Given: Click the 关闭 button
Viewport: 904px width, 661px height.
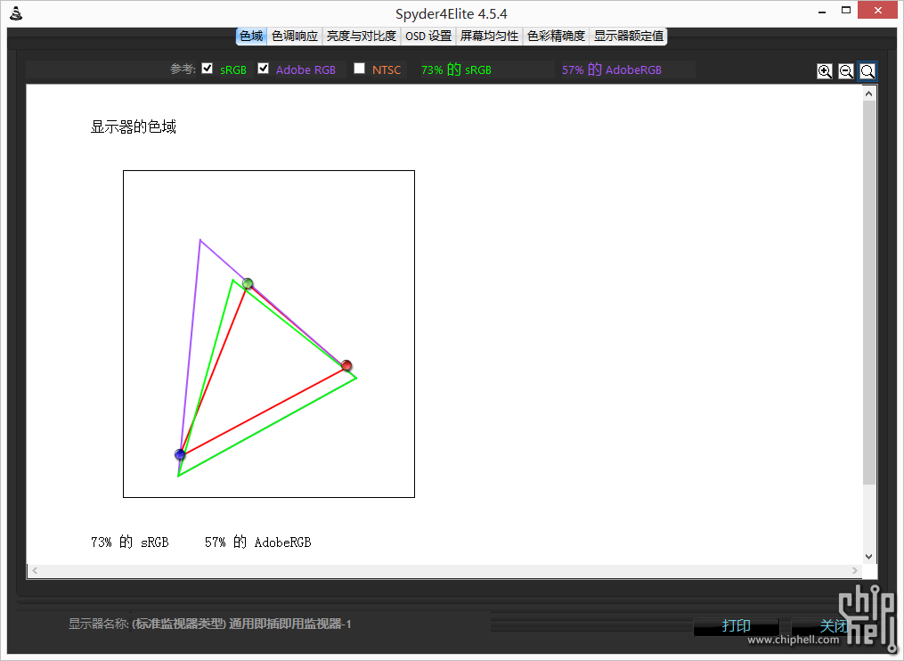Looking at the screenshot, I should pyautogui.click(x=834, y=626).
